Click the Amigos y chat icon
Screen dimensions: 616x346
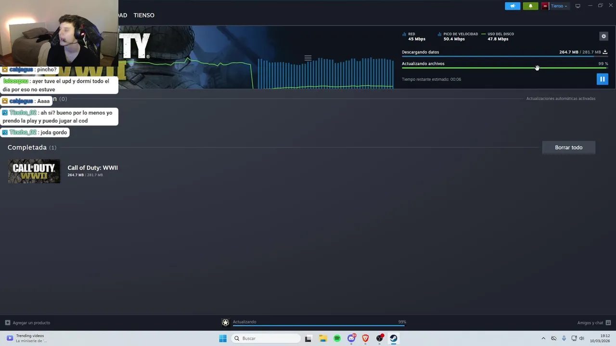coord(608,323)
